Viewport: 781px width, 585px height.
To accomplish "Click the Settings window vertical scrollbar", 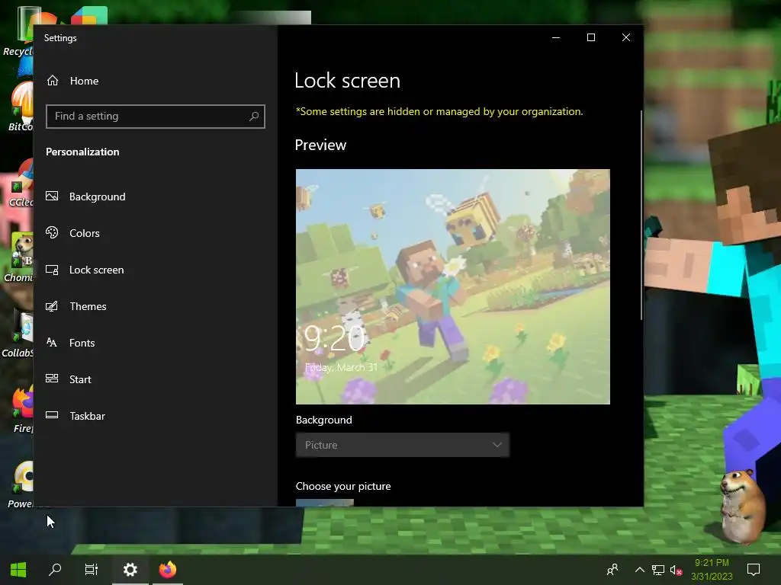I will click(641, 215).
